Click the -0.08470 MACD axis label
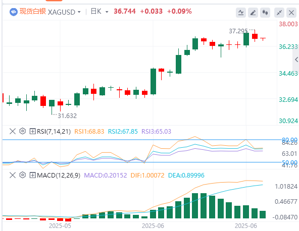 click(285, 217)
